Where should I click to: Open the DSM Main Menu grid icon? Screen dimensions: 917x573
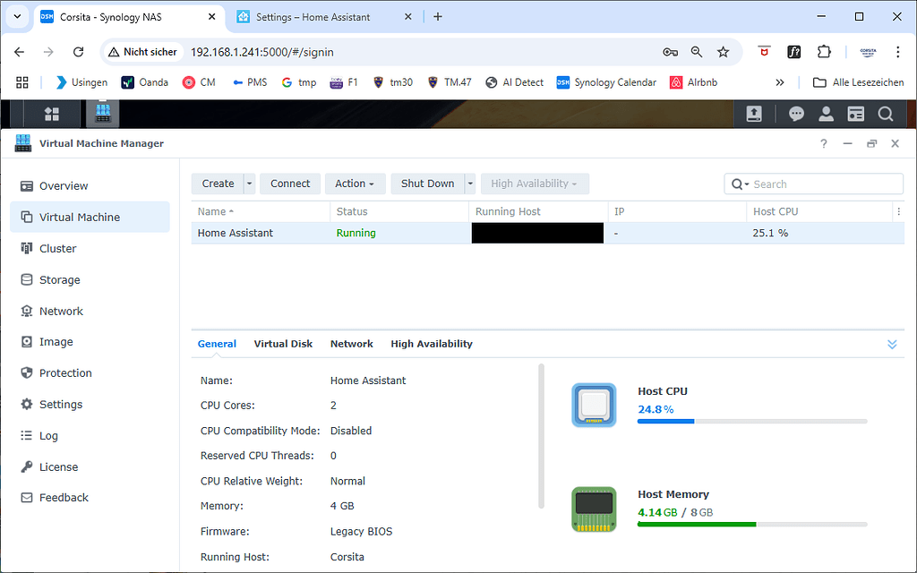pos(51,115)
